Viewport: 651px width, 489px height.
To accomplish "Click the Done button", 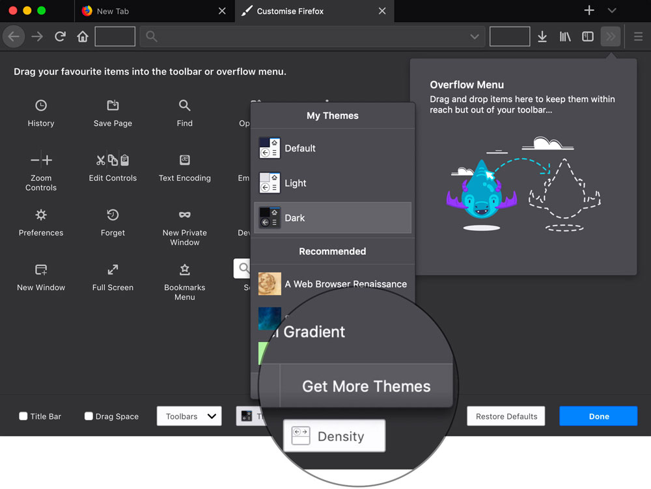I will [x=598, y=416].
